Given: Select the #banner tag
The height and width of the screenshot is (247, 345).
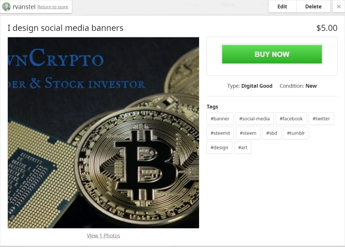Looking at the screenshot, I should click(x=220, y=119).
